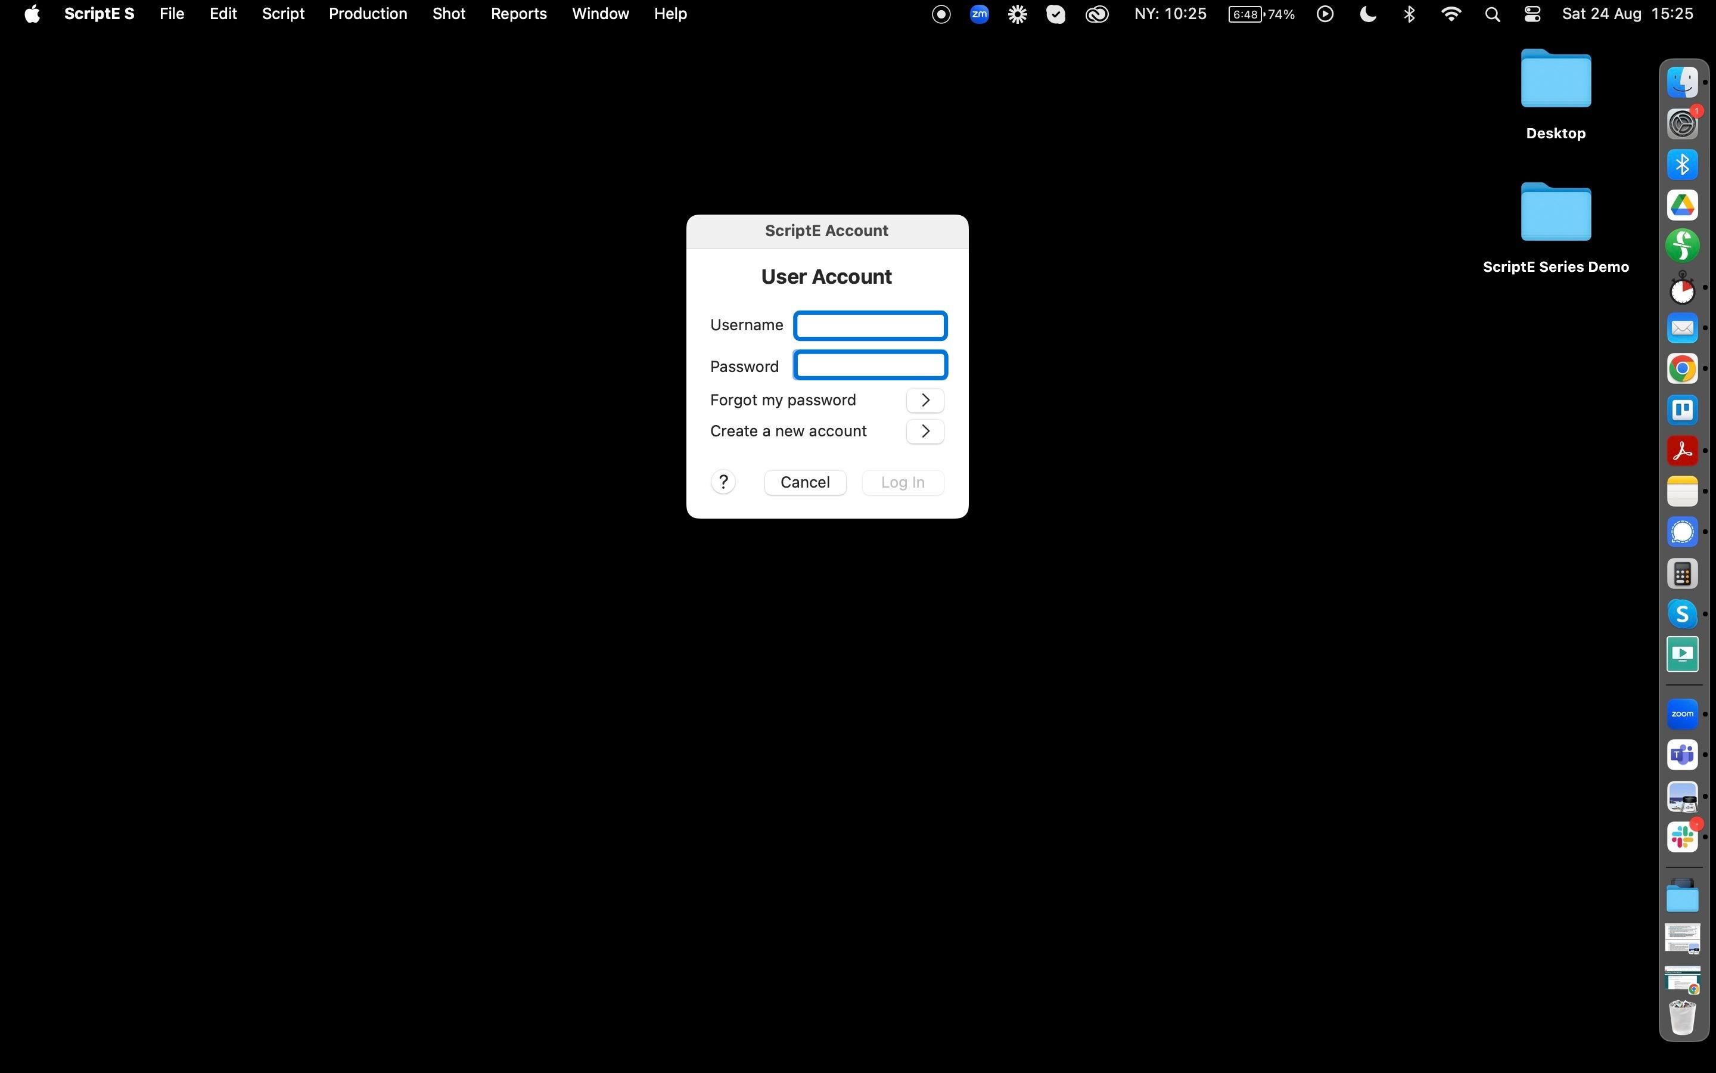The width and height of the screenshot is (1716, 1073).
Task: Click the Log In button
Action: point(902,483)
